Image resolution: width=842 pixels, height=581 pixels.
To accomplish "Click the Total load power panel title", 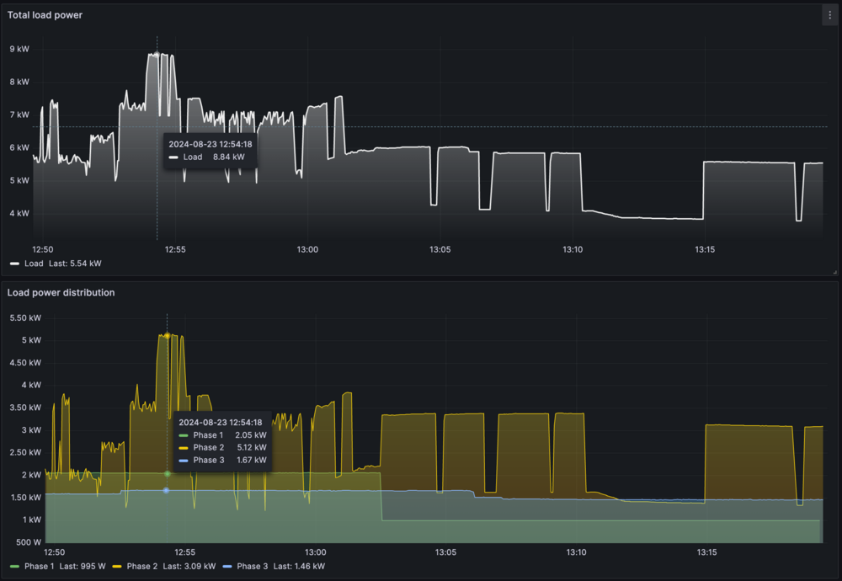I will click(45, 15).
